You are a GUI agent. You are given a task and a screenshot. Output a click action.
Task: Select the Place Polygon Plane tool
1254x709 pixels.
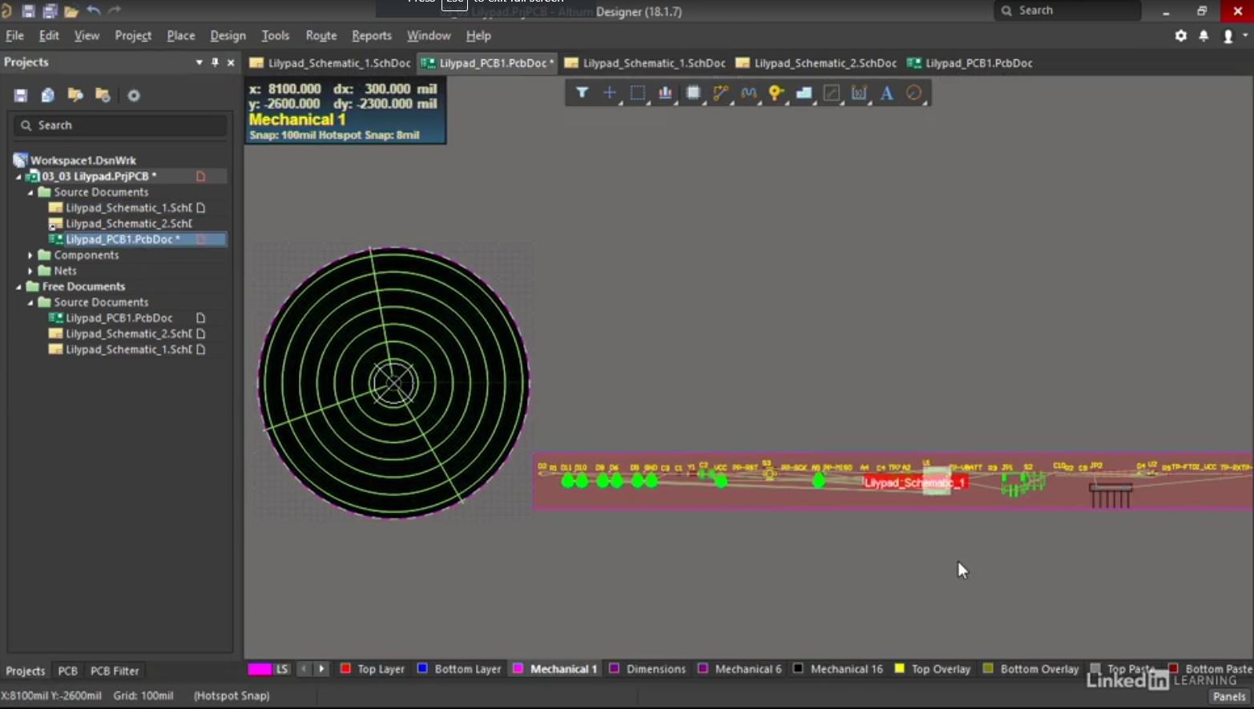[x=804, y=93]
